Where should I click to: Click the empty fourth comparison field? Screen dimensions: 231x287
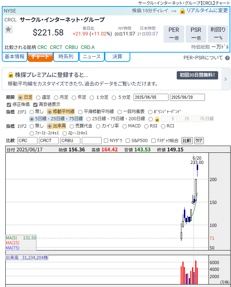(x=92, y=141)
